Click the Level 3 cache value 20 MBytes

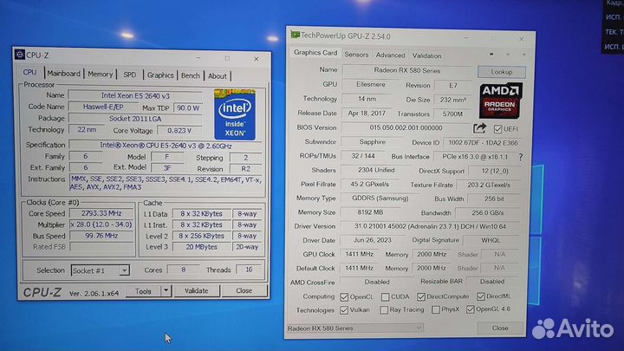click(x=201, y=247)
